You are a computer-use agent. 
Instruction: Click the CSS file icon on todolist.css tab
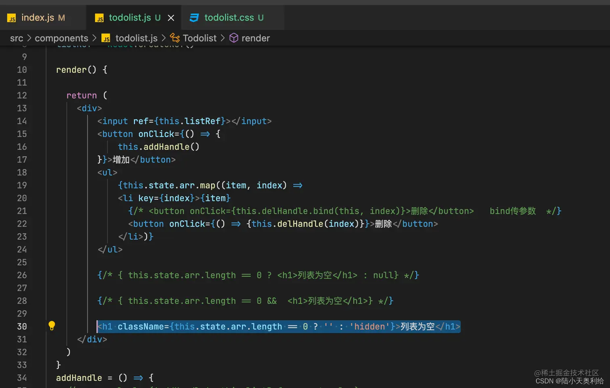point(194,18)
